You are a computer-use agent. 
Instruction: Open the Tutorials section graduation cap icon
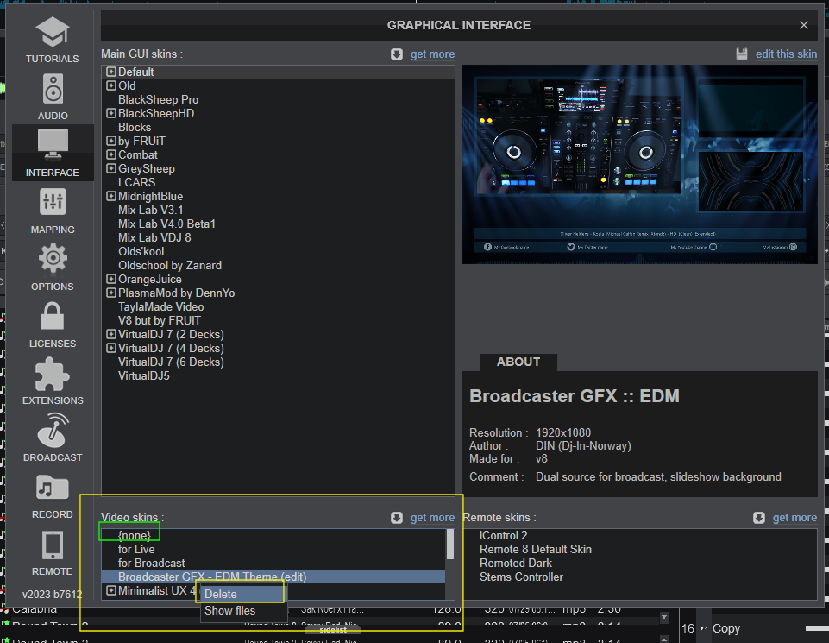(53, 32)
